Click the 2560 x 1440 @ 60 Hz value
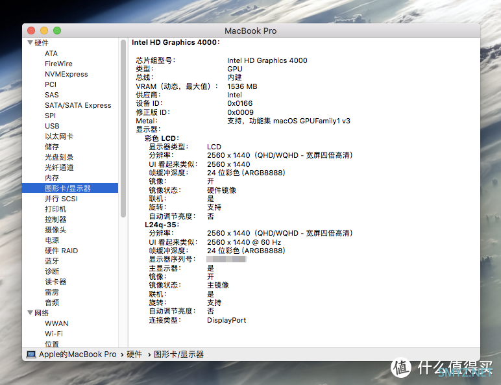 [244, 242]
